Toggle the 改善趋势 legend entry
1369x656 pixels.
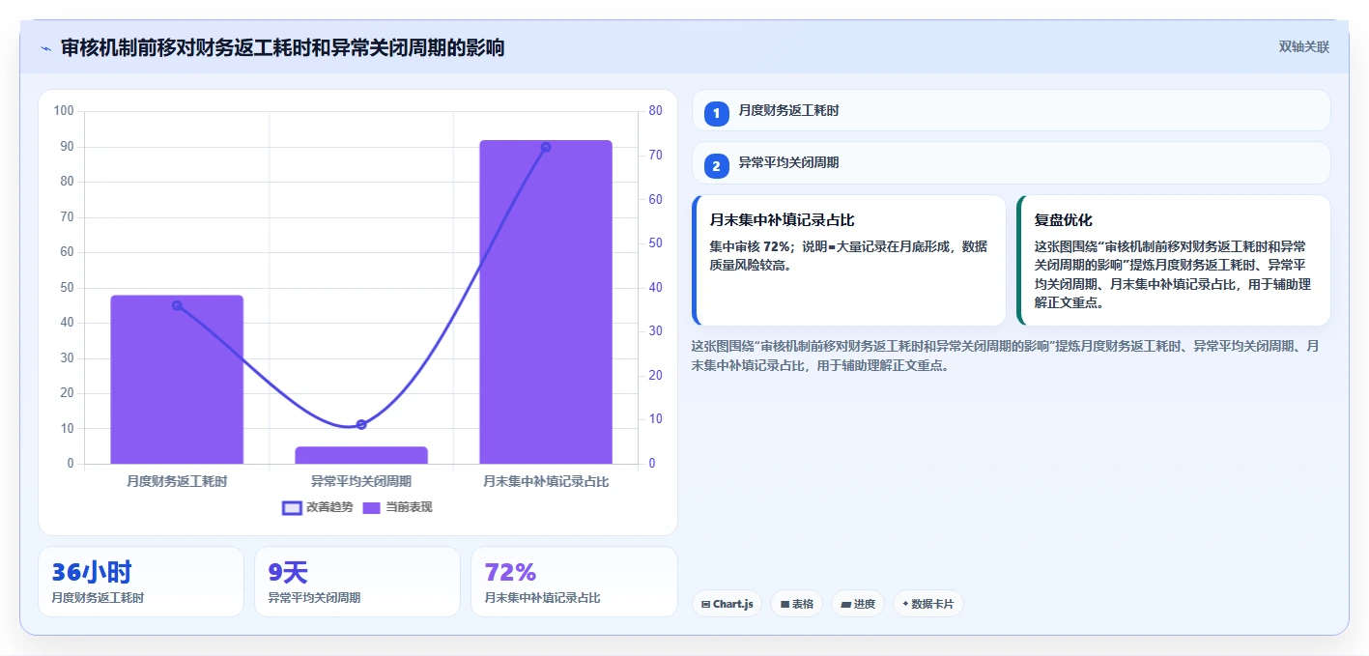pyautogui.click(x=317, y=507)
